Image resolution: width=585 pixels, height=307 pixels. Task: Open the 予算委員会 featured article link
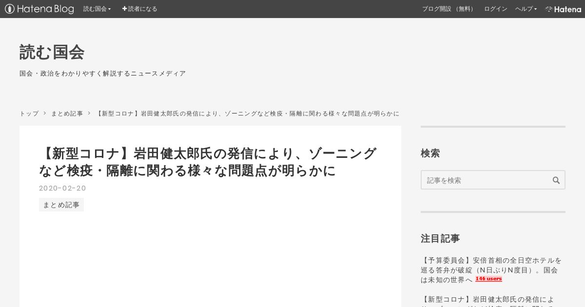pos(491,270)
